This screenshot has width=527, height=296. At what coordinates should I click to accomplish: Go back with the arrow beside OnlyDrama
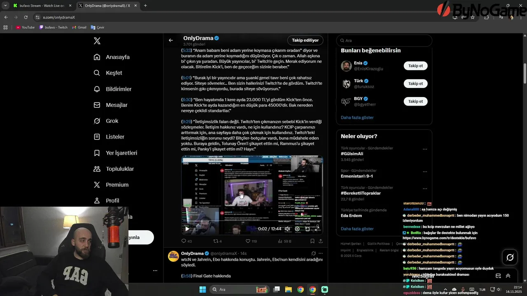coord(171,40)
